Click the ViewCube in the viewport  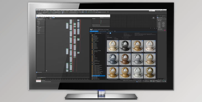click(154, 18)
